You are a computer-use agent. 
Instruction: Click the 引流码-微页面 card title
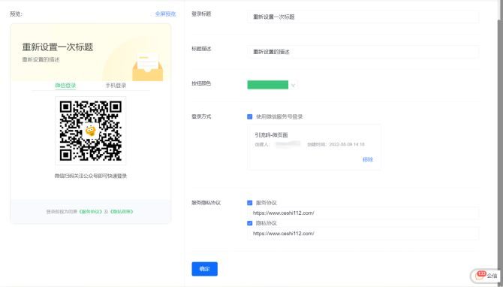[271, 134]
